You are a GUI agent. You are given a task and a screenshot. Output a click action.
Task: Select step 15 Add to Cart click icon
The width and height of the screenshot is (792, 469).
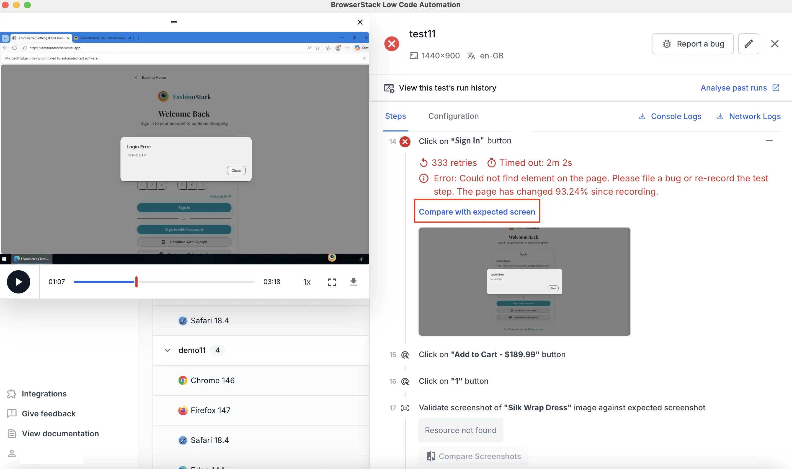point(405,355)
